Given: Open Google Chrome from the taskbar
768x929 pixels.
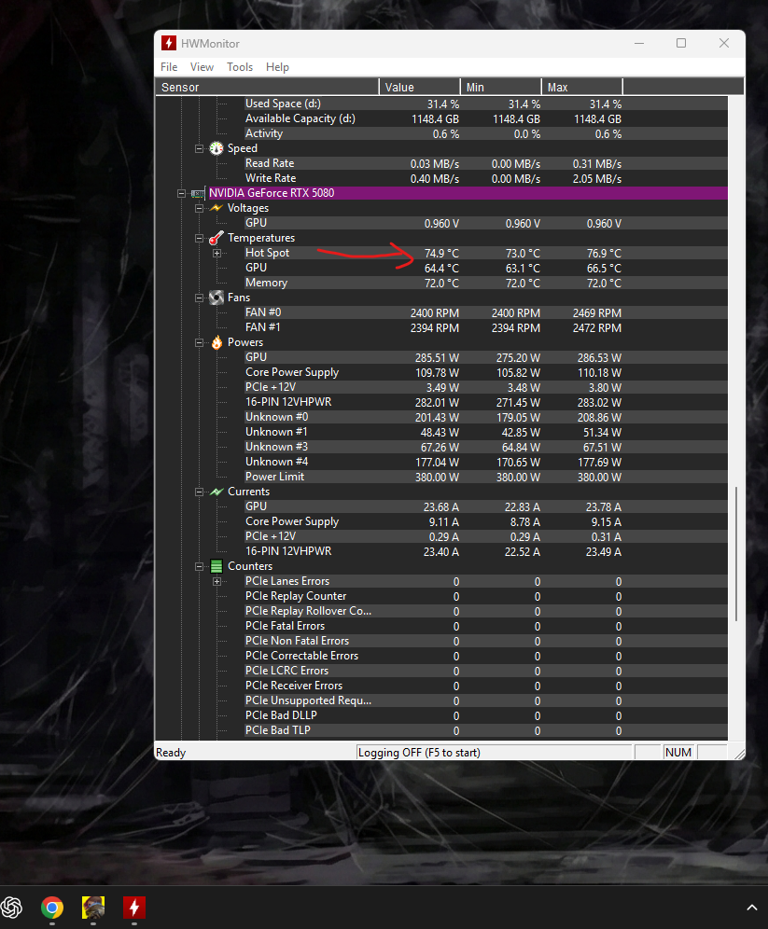Looking at the screenshot, I should coord(52,907).
